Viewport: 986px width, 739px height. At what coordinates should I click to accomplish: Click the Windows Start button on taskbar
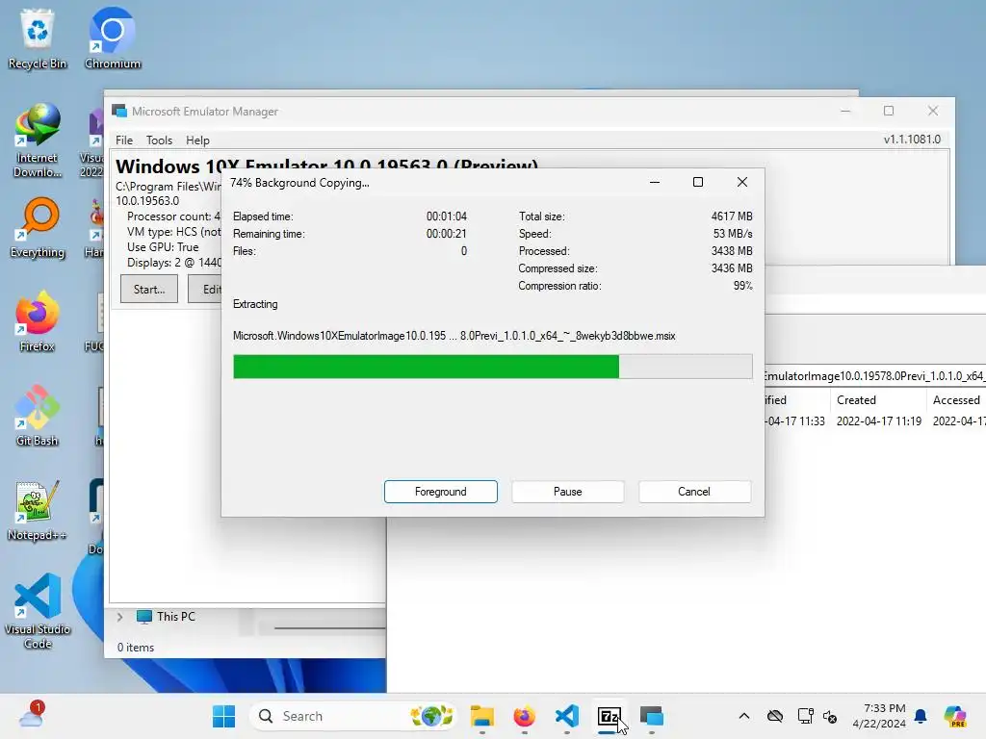pos(223,716)
